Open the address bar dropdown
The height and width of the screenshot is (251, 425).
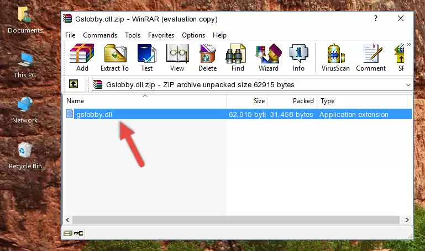click(x=408, y=84)
